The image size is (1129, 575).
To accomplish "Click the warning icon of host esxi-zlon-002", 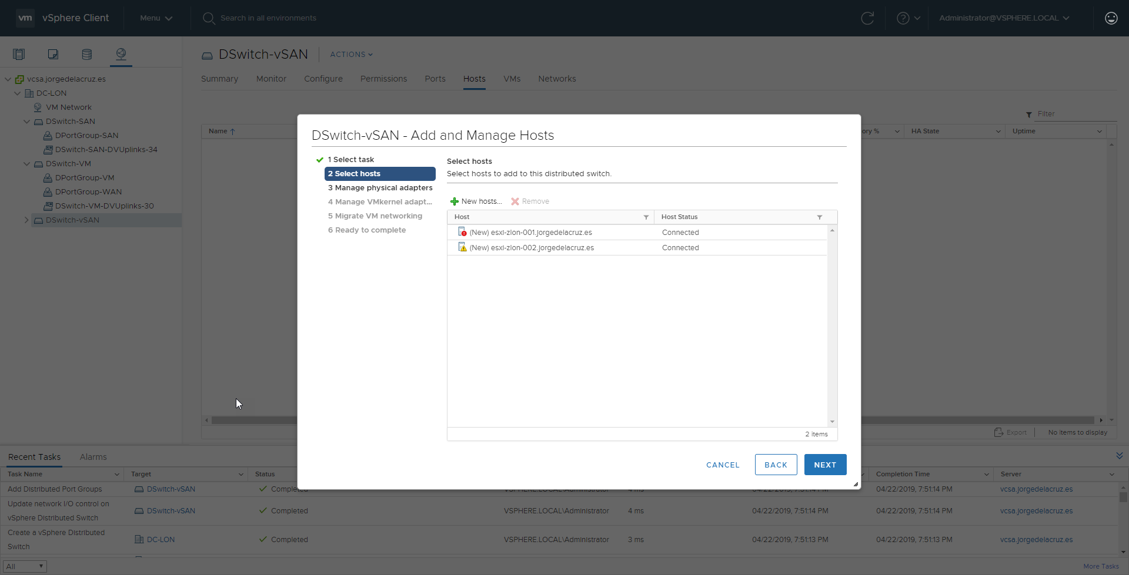I will coord(462,247).
